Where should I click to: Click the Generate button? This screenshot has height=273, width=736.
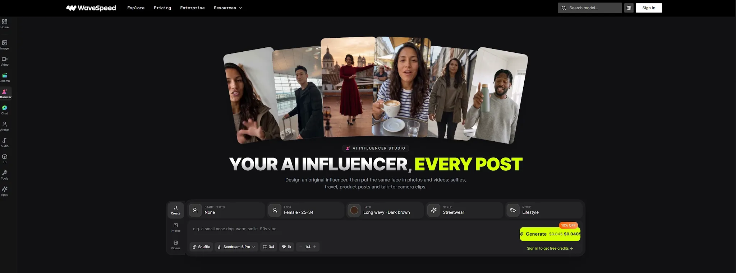coord(550,234)
